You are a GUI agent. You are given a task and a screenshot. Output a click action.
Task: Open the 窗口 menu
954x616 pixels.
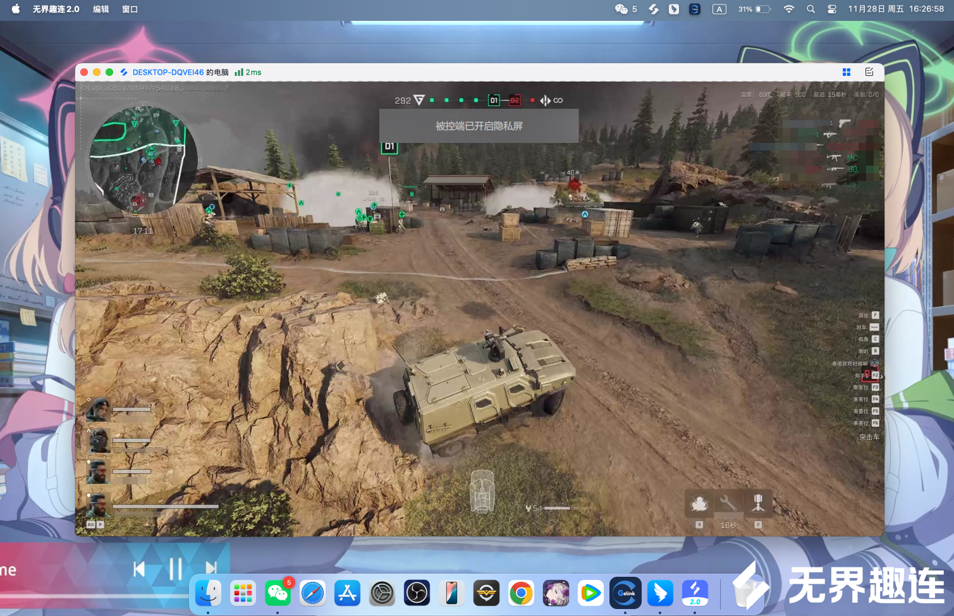click(130, 9)
